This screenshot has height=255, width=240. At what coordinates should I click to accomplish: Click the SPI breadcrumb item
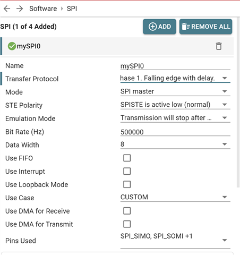click(72, 8)
